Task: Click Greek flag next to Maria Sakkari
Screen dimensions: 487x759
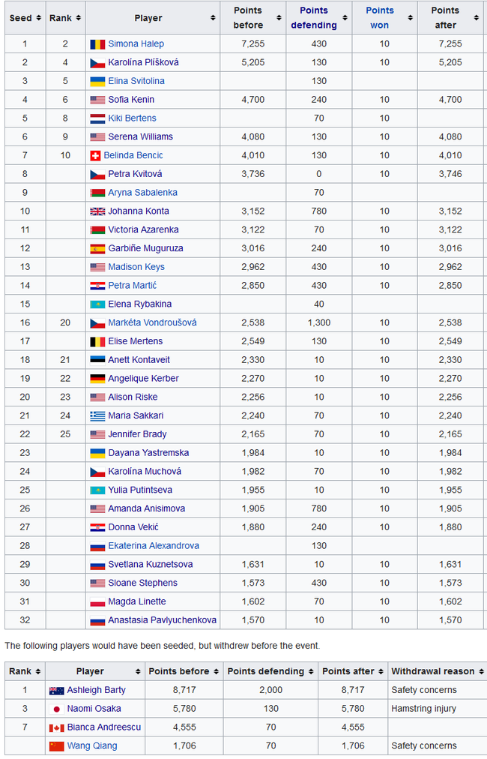Action: 97,415
